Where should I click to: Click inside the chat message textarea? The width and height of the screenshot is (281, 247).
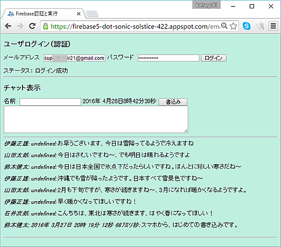pos(96,119)
